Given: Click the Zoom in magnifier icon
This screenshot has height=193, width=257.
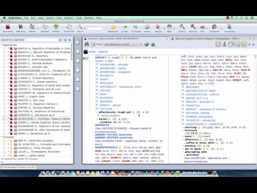Looking at the screenshot, I should point(182,27).
